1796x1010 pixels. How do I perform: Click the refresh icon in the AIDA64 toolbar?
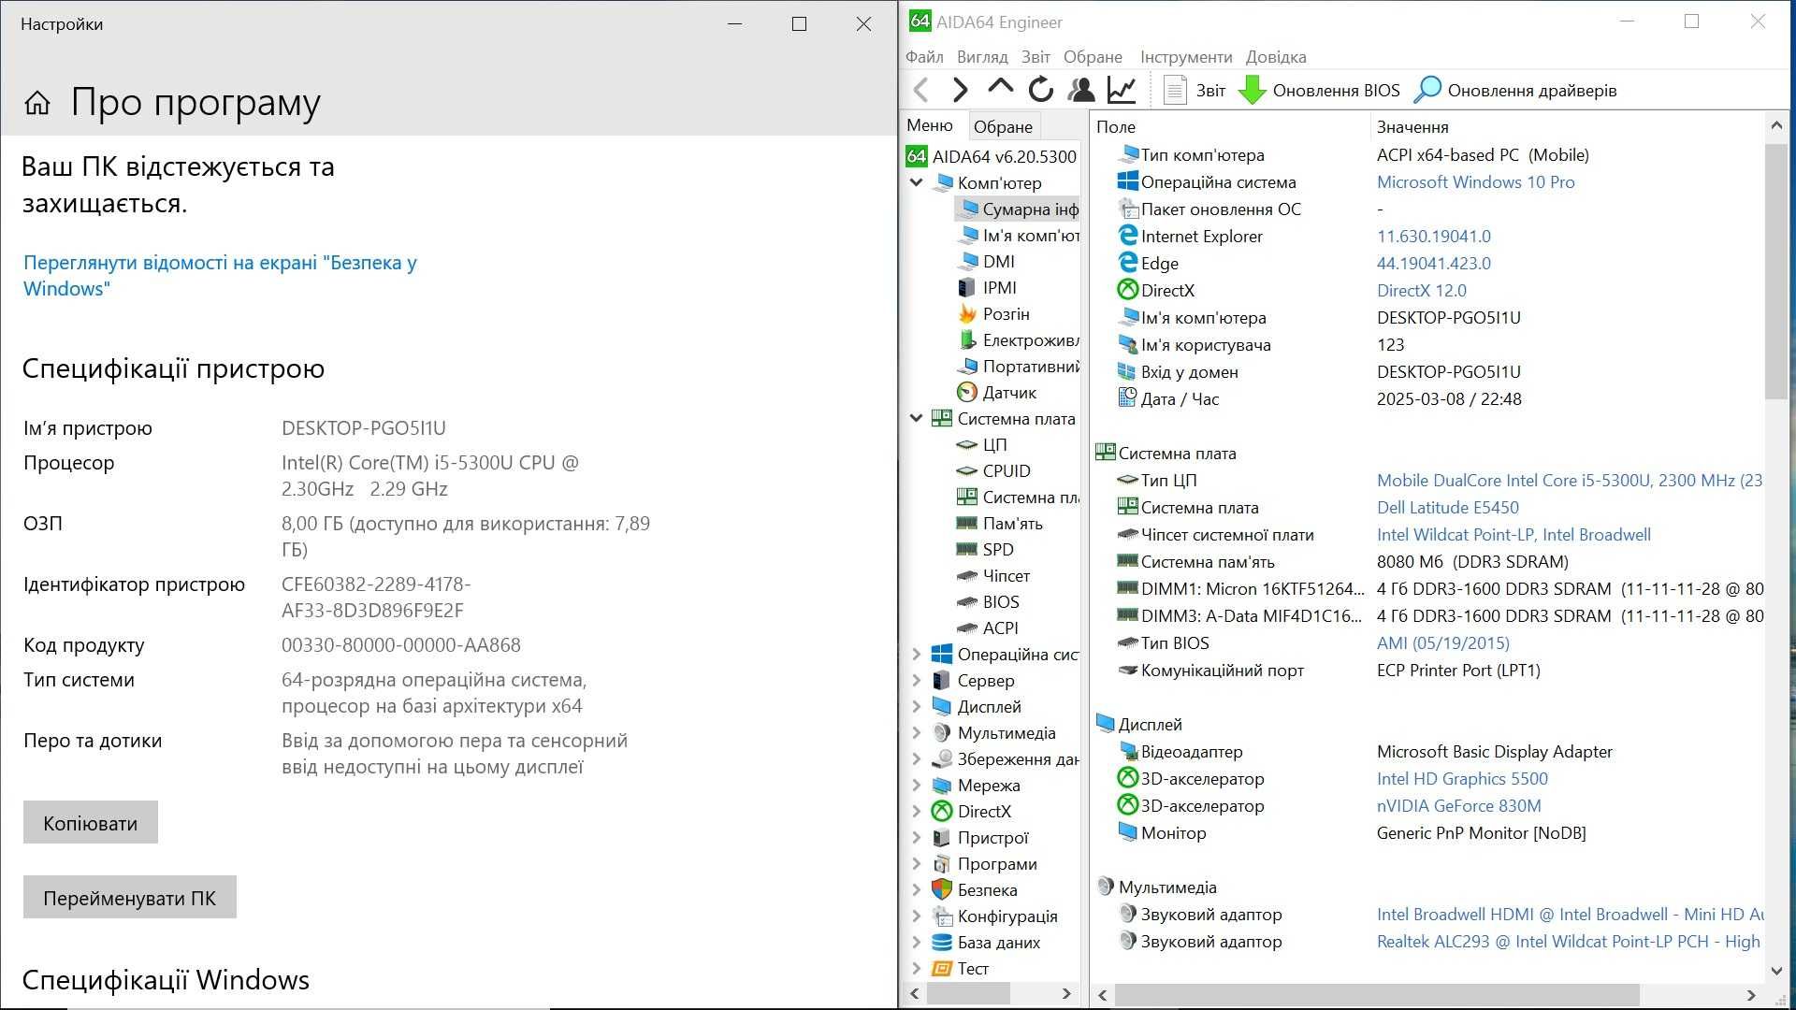(x=1041, y=90)
